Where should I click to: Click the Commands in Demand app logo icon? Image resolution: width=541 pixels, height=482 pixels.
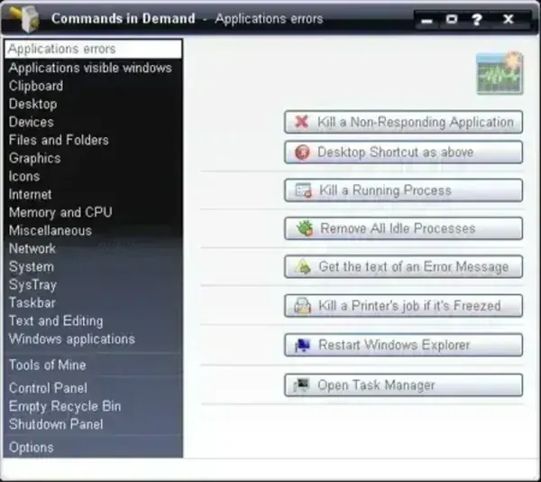[24, 18]
